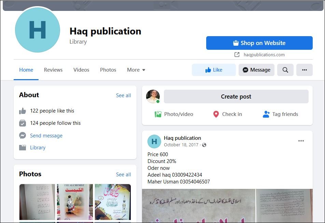This screenshot has width=325, height=223.
Task: Click the Photo/video icon in composer
Action: [x=158, y=114]
